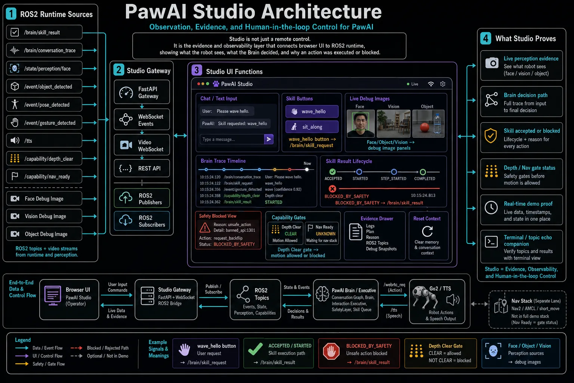Click the Wi-Fi icon in PawAI Studio header
This screenshot has width=574, height=383.
tap(431, 84)
